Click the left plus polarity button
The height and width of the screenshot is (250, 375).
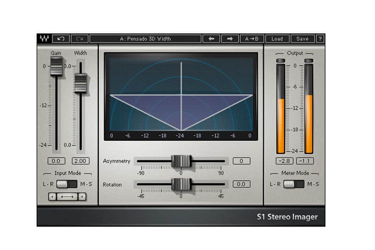tap(52, 197)
